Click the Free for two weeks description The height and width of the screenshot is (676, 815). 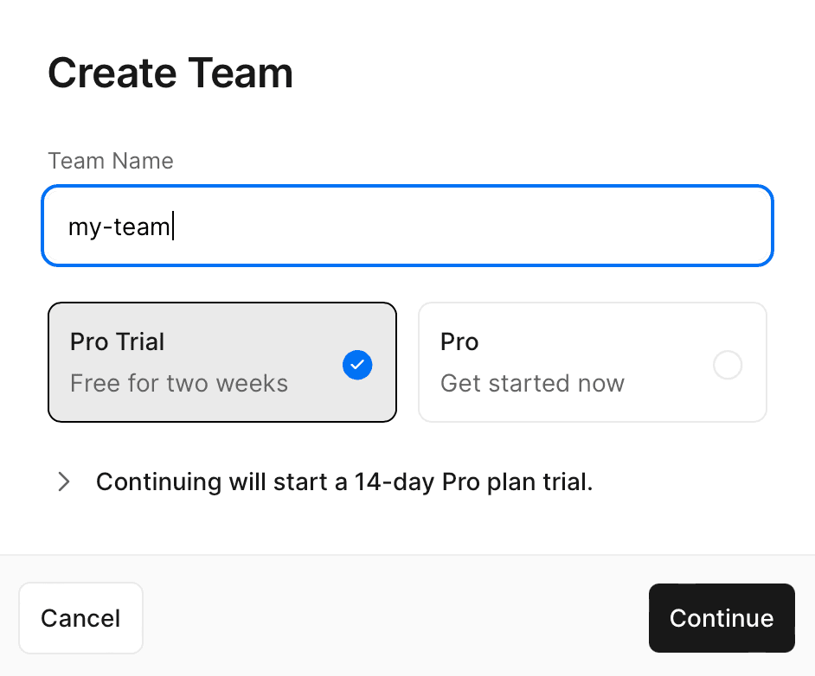coord(178,383)
